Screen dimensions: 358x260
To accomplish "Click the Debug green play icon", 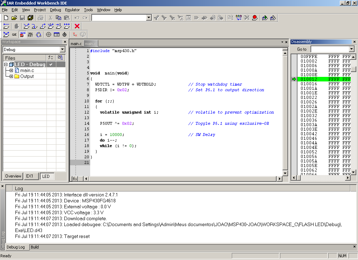I will tap(265, 18).
